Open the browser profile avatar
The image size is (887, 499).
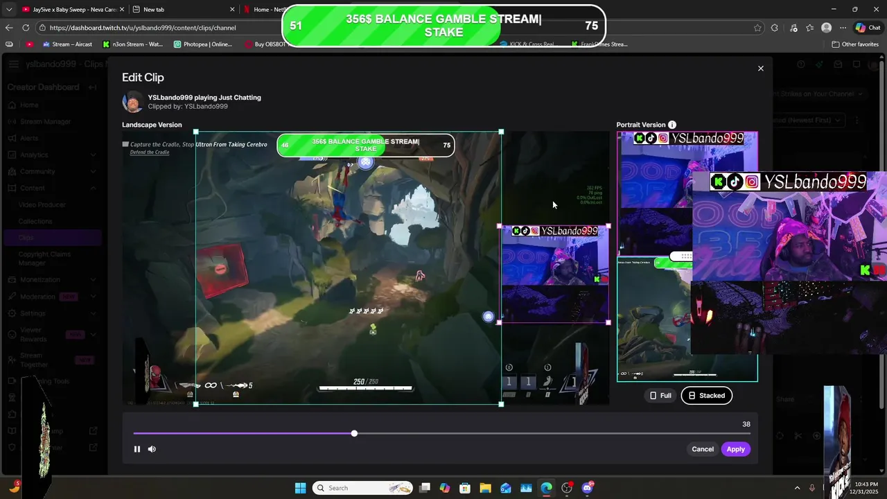tap(826, 28)
